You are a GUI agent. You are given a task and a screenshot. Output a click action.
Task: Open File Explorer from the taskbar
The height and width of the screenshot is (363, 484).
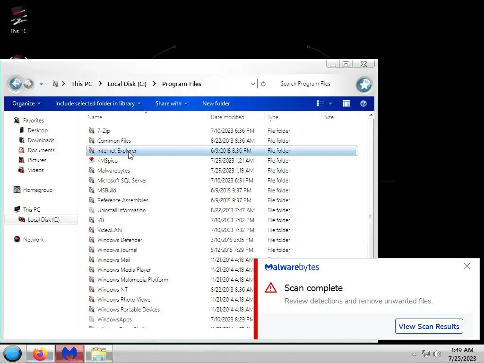coord(99,354)
